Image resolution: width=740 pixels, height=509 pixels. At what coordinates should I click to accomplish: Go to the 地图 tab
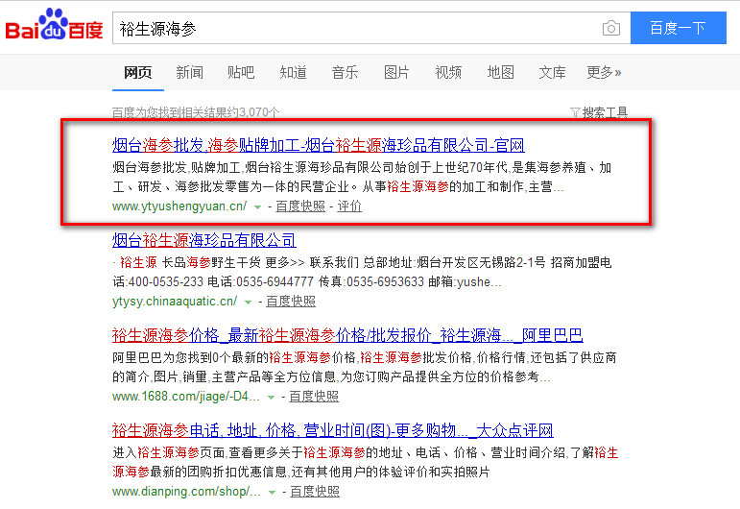pos(500,72)
